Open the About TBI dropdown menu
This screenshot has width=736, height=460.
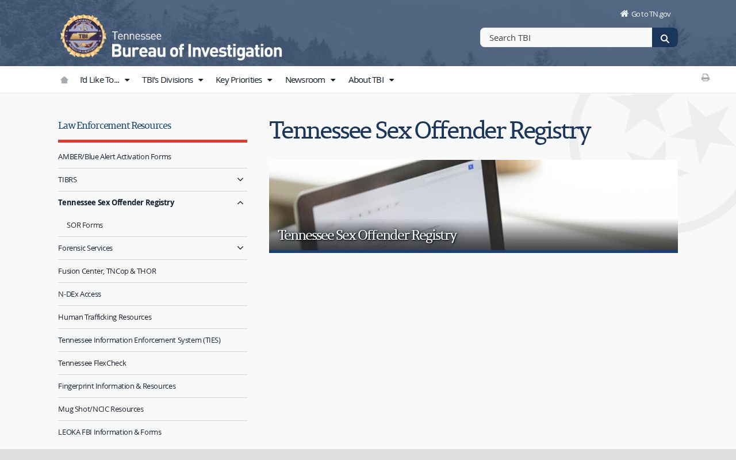(x=371, y=80)
